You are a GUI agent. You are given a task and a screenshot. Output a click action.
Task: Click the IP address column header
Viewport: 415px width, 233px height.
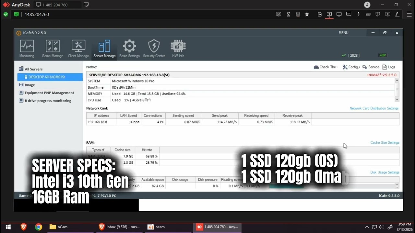[x=101, y=116]
